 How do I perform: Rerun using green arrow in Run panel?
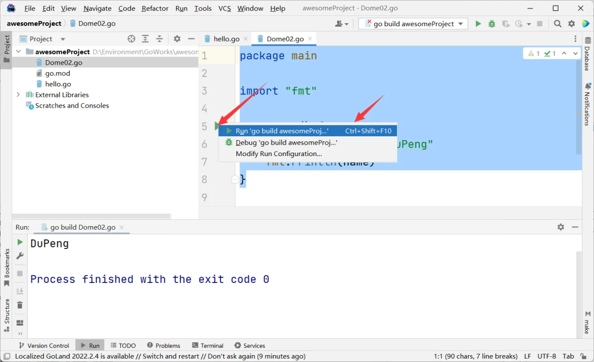click(20, 242)
